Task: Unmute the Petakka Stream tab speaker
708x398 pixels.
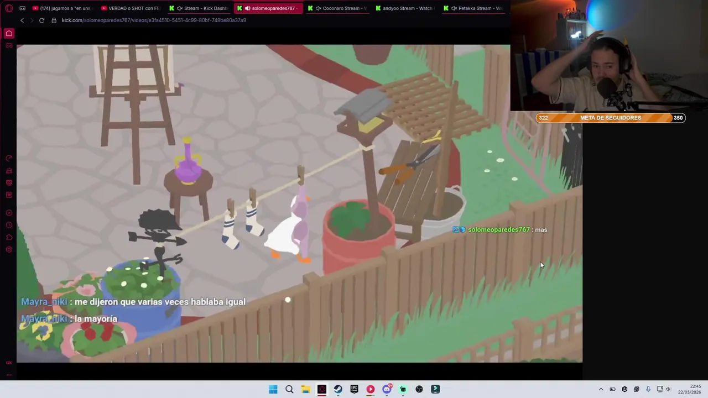Action: coord(454,8)
